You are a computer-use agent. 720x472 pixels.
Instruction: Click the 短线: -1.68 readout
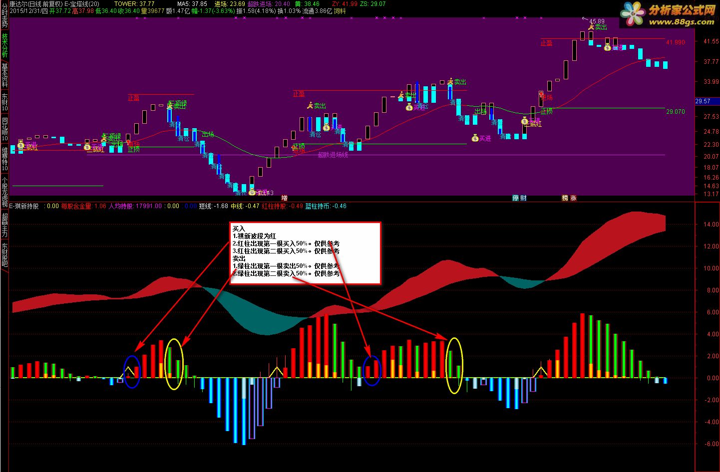click(x=213, y=206)
